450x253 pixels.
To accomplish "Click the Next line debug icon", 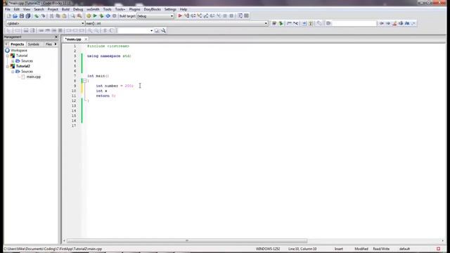I will [x=193, y=15].
